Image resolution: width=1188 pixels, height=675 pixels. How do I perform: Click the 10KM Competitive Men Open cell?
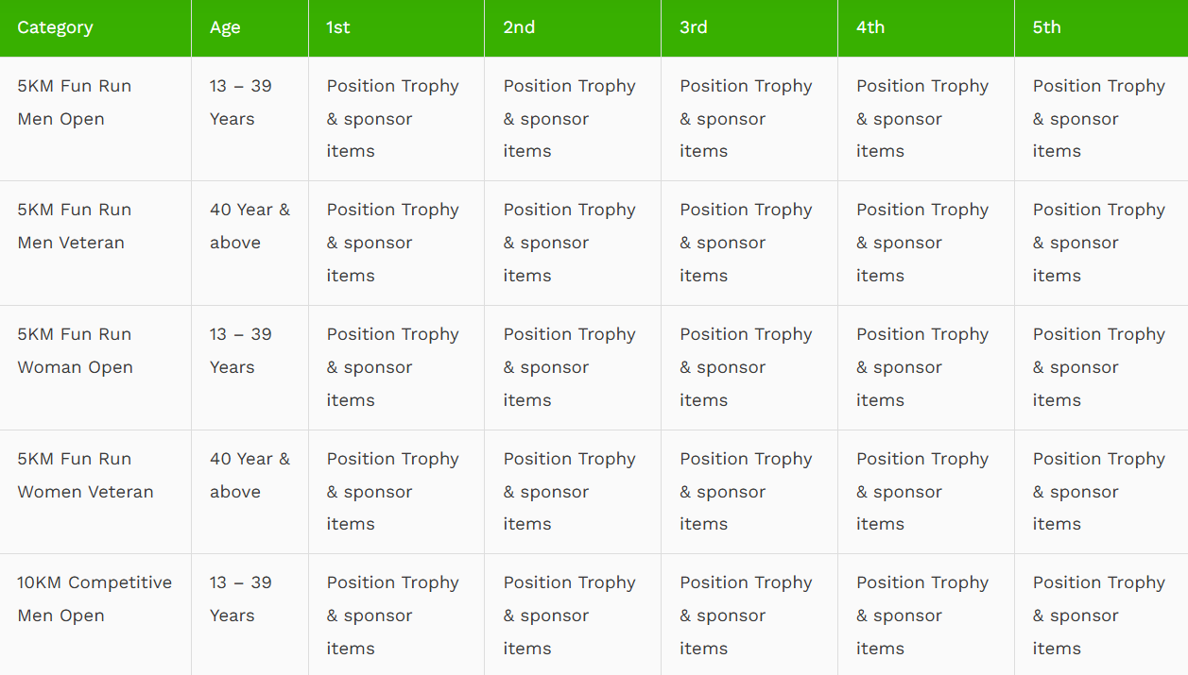[95, 599]
